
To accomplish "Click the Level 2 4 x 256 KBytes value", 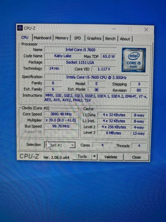I will point(114,127).
